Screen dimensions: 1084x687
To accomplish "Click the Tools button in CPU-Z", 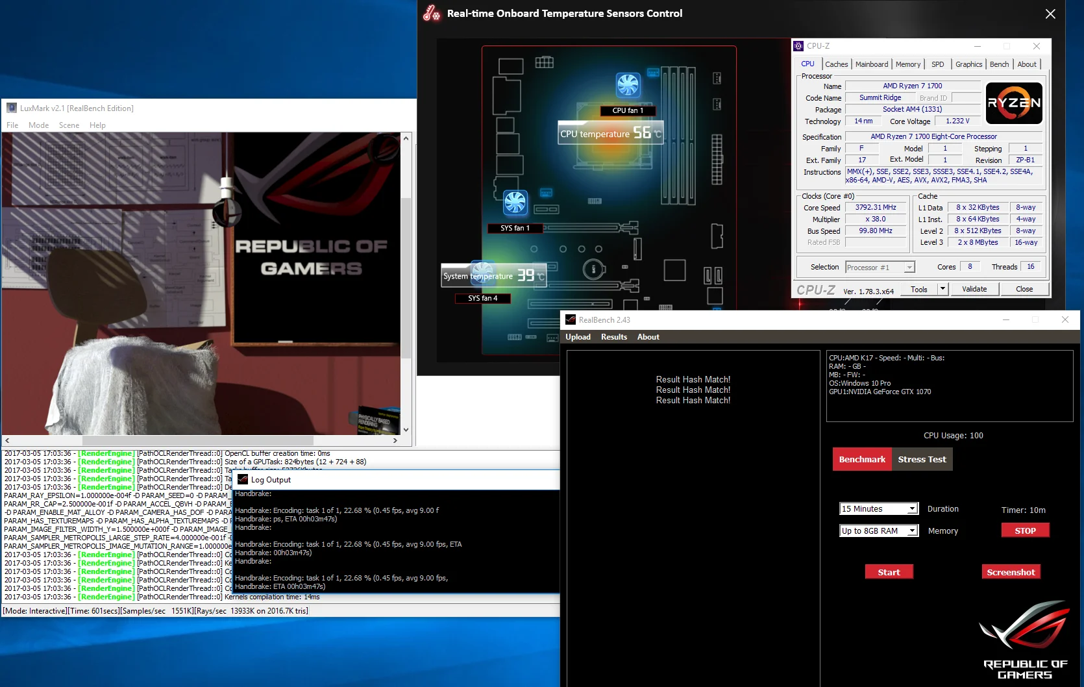I will point(919,289).
